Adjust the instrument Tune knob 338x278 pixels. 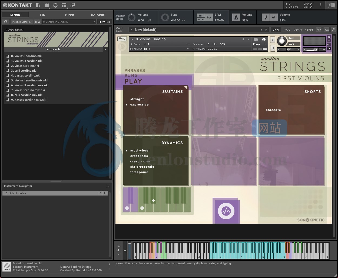[x=282, y=41]
